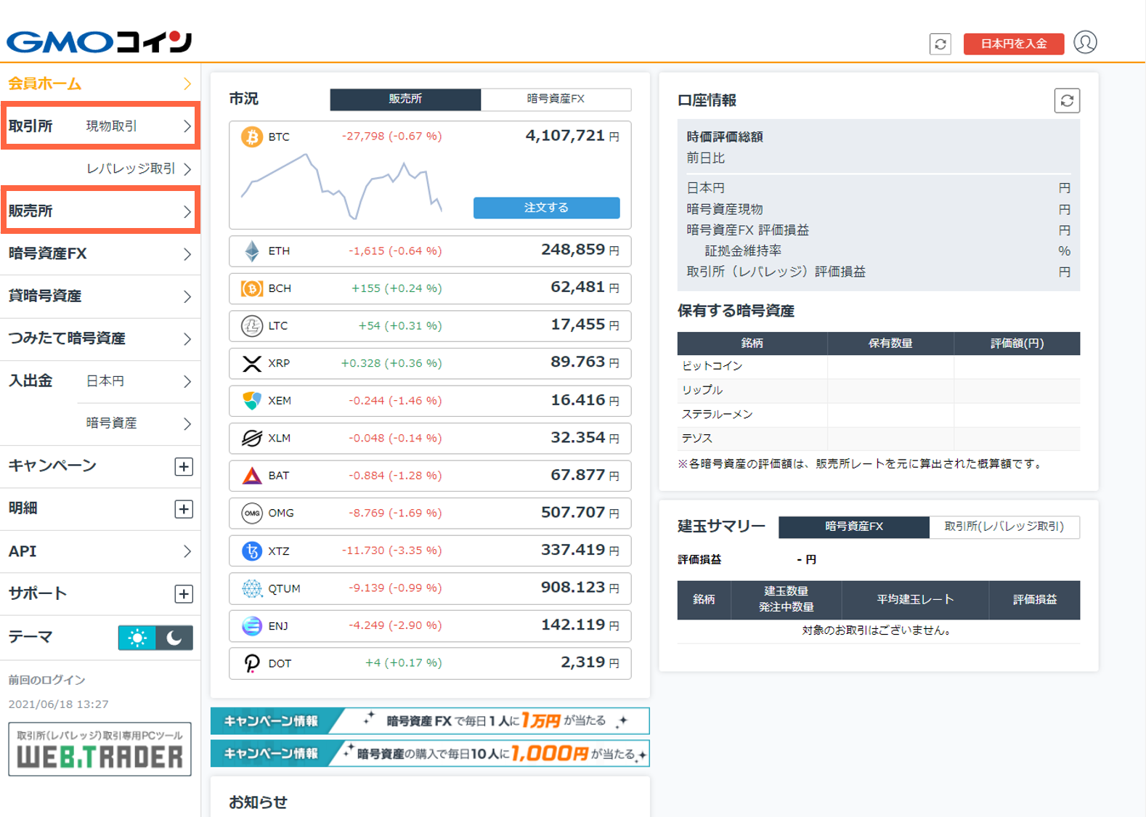Click last login date 2021/06/18 13:27
The width and height of the screenshot is (1146, 817).
pos(58,704)
